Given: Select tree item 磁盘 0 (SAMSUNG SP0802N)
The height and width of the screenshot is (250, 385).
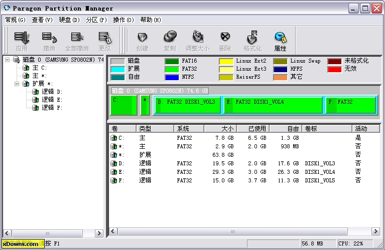Looking at the screenshot, I should (63, 60).
